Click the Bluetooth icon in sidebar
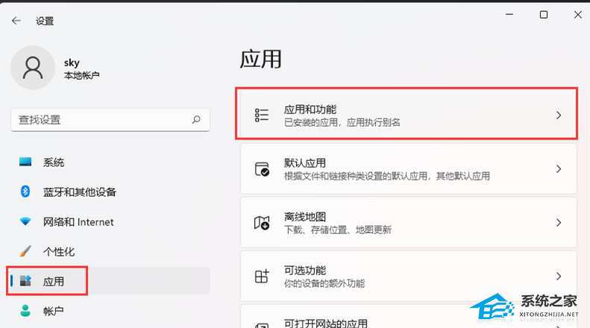Viewport: 590px width, 328px height. coord(25,192)
